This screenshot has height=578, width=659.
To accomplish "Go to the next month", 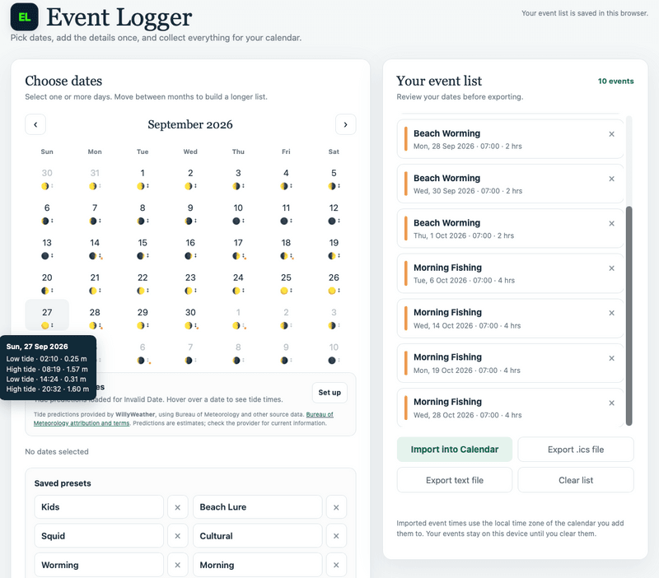I will (345, 124).
